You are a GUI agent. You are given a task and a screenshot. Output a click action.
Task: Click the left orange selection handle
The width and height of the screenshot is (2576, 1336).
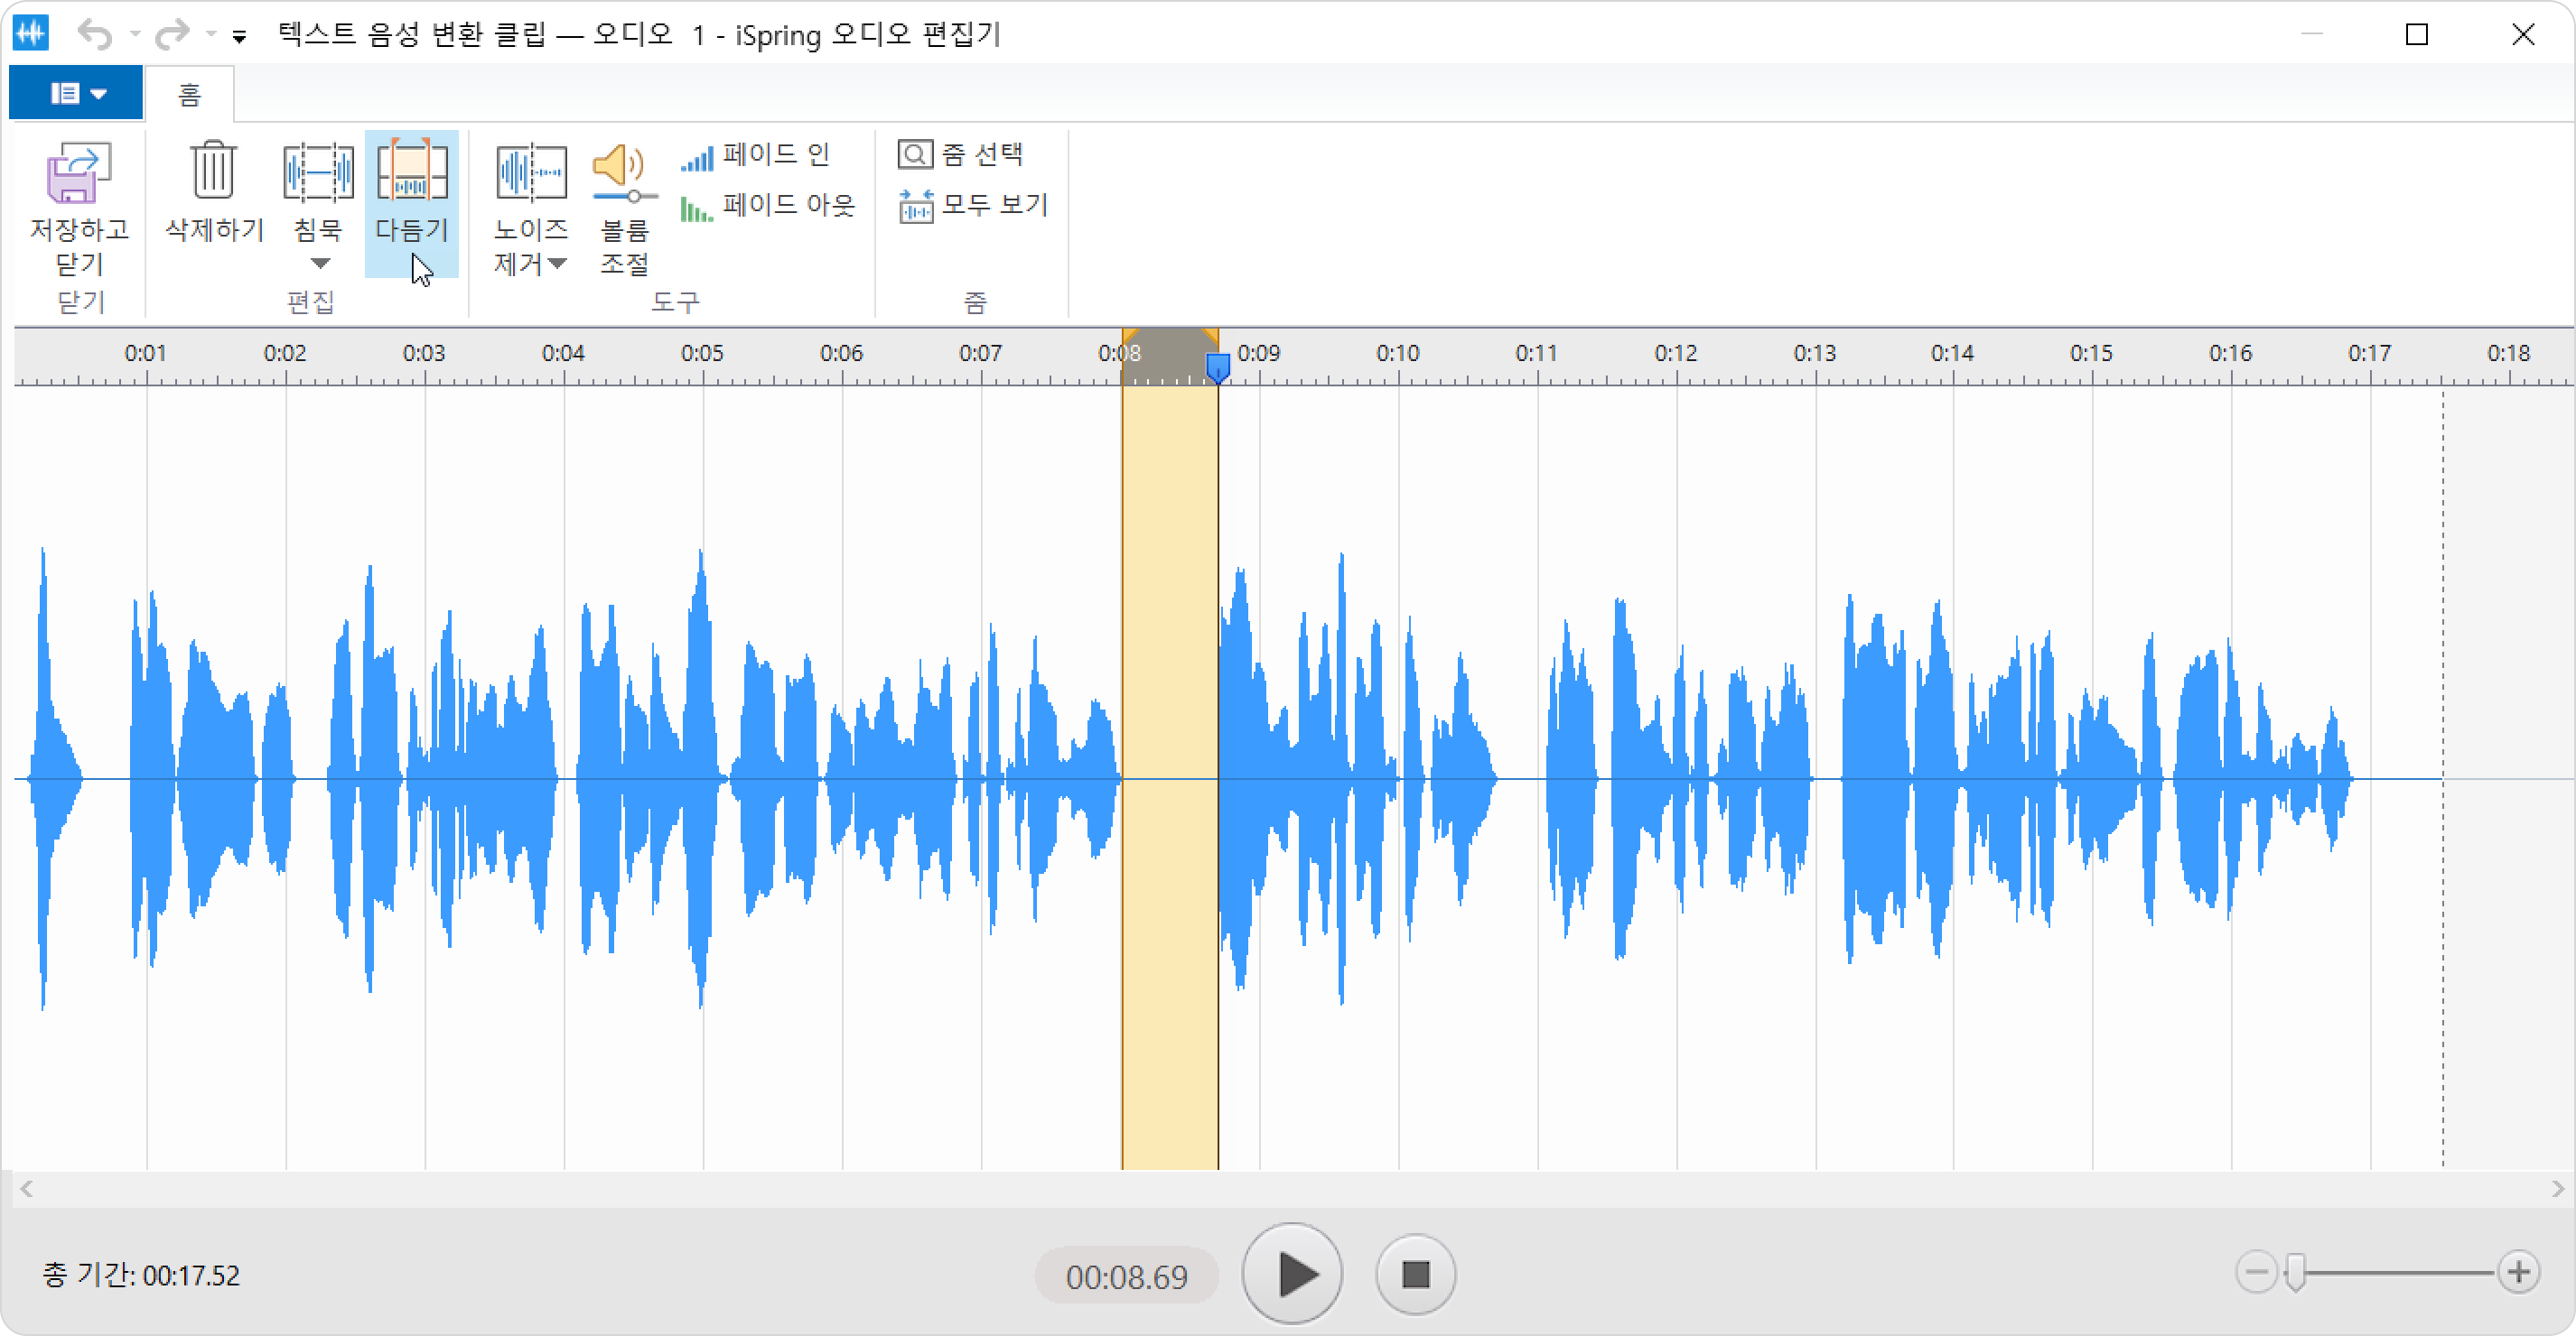[x=1129, y=336]
